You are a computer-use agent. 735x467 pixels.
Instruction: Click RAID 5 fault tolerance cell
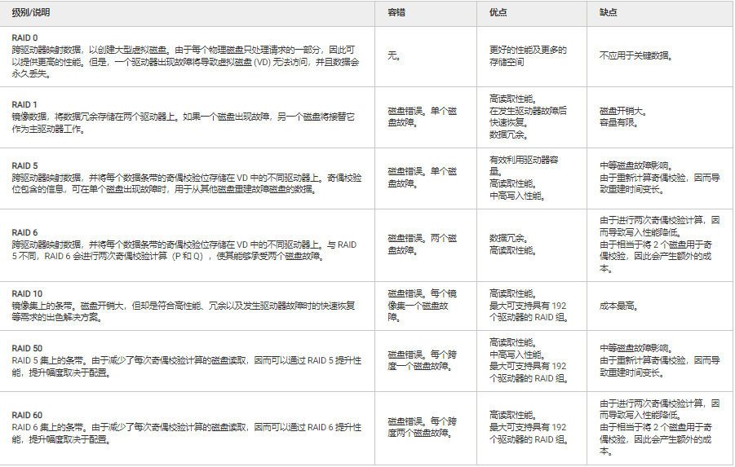pos(422,178)
